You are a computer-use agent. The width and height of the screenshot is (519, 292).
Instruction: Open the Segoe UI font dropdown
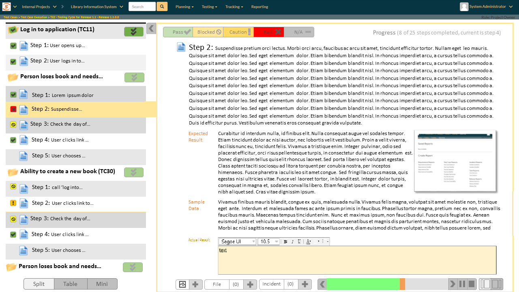click(237, 242)
